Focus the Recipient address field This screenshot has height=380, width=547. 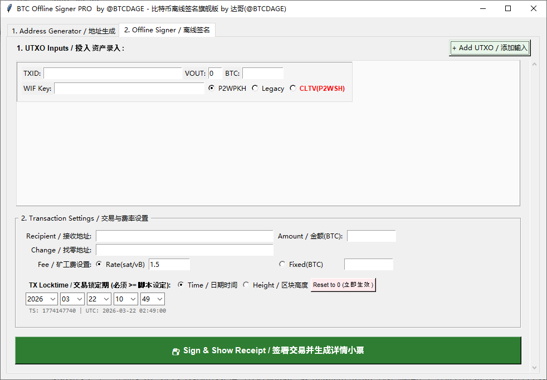(184, 236)
